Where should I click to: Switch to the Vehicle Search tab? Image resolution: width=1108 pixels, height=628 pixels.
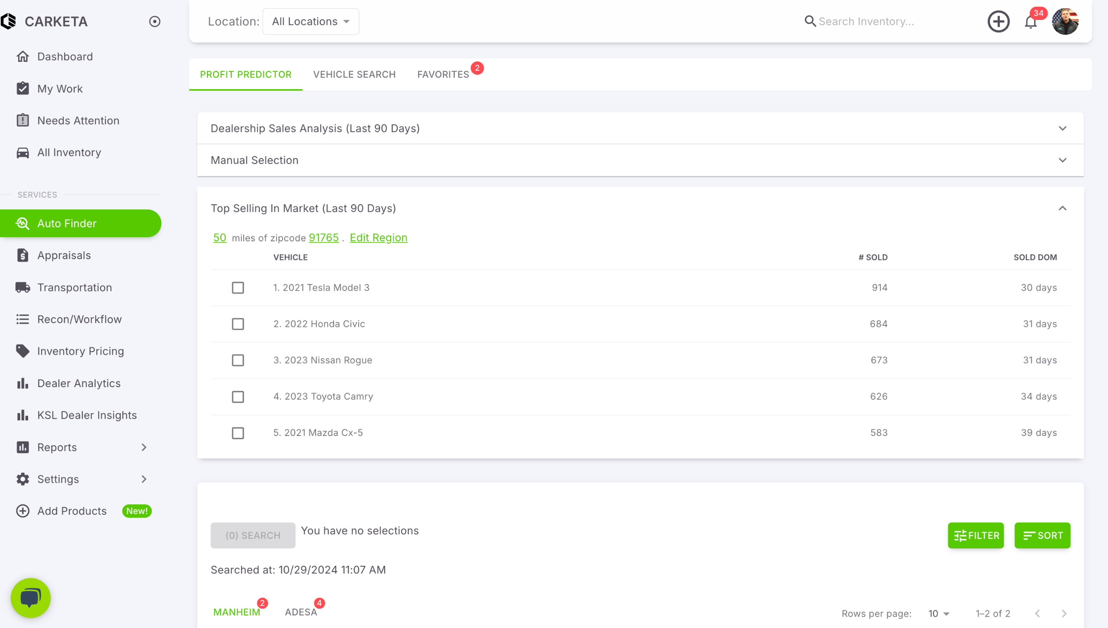[354, 74]
